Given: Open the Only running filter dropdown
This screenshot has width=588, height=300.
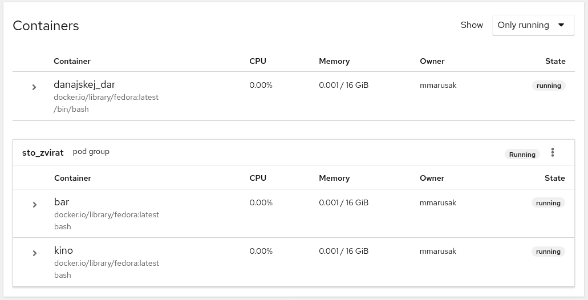Looking at the screenshot, I should [533, 25].
